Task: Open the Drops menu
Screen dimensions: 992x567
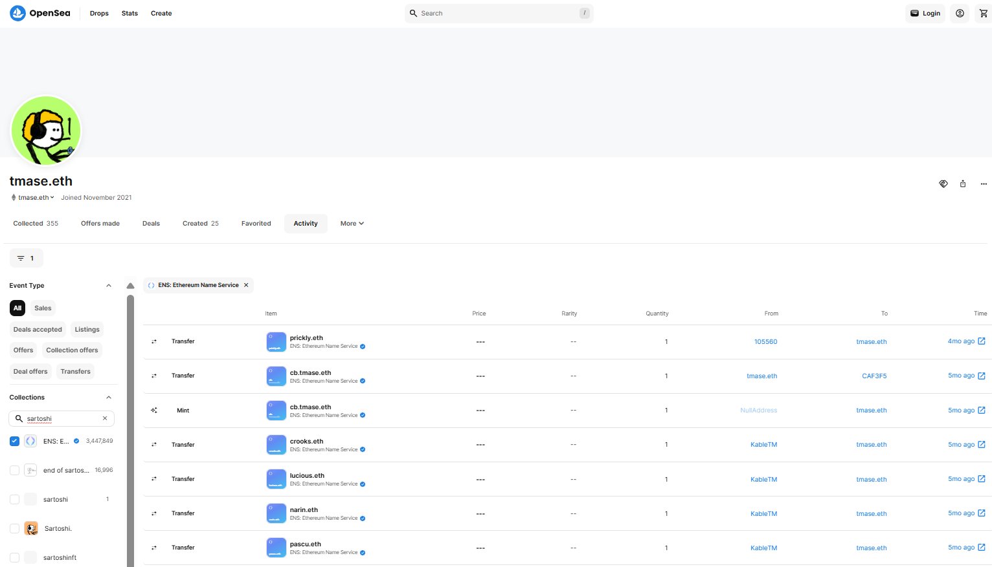Action: pos(99,13)
